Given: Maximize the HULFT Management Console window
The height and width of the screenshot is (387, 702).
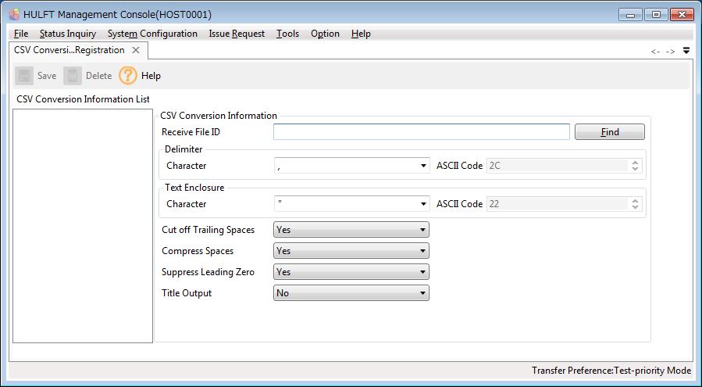Looking at the screenshot, I should click(657, 15).
